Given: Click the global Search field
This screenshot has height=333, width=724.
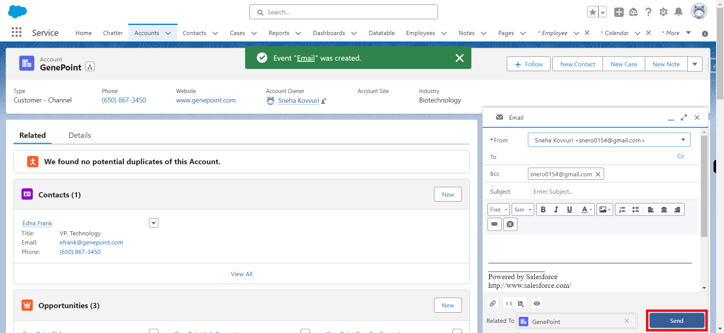Looking at the screenshot, I should [x=344, y=12].
